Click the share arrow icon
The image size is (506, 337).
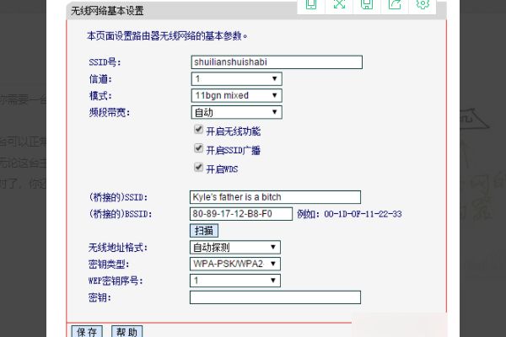coord(395,4)
